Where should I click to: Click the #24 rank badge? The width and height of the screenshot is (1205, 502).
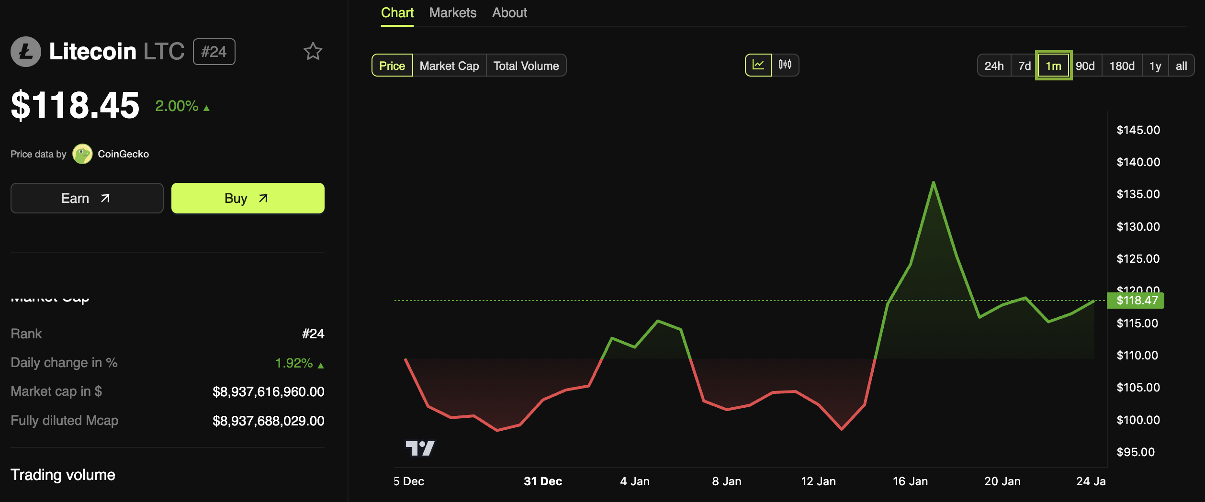point(214,52)
